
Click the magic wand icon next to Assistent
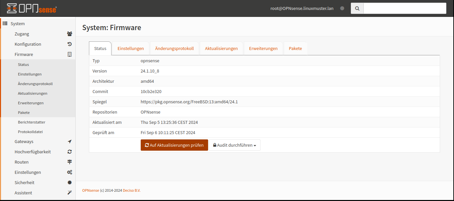70,193
